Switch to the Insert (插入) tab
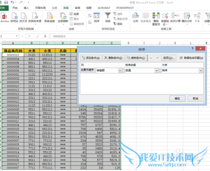 point(26,8)
